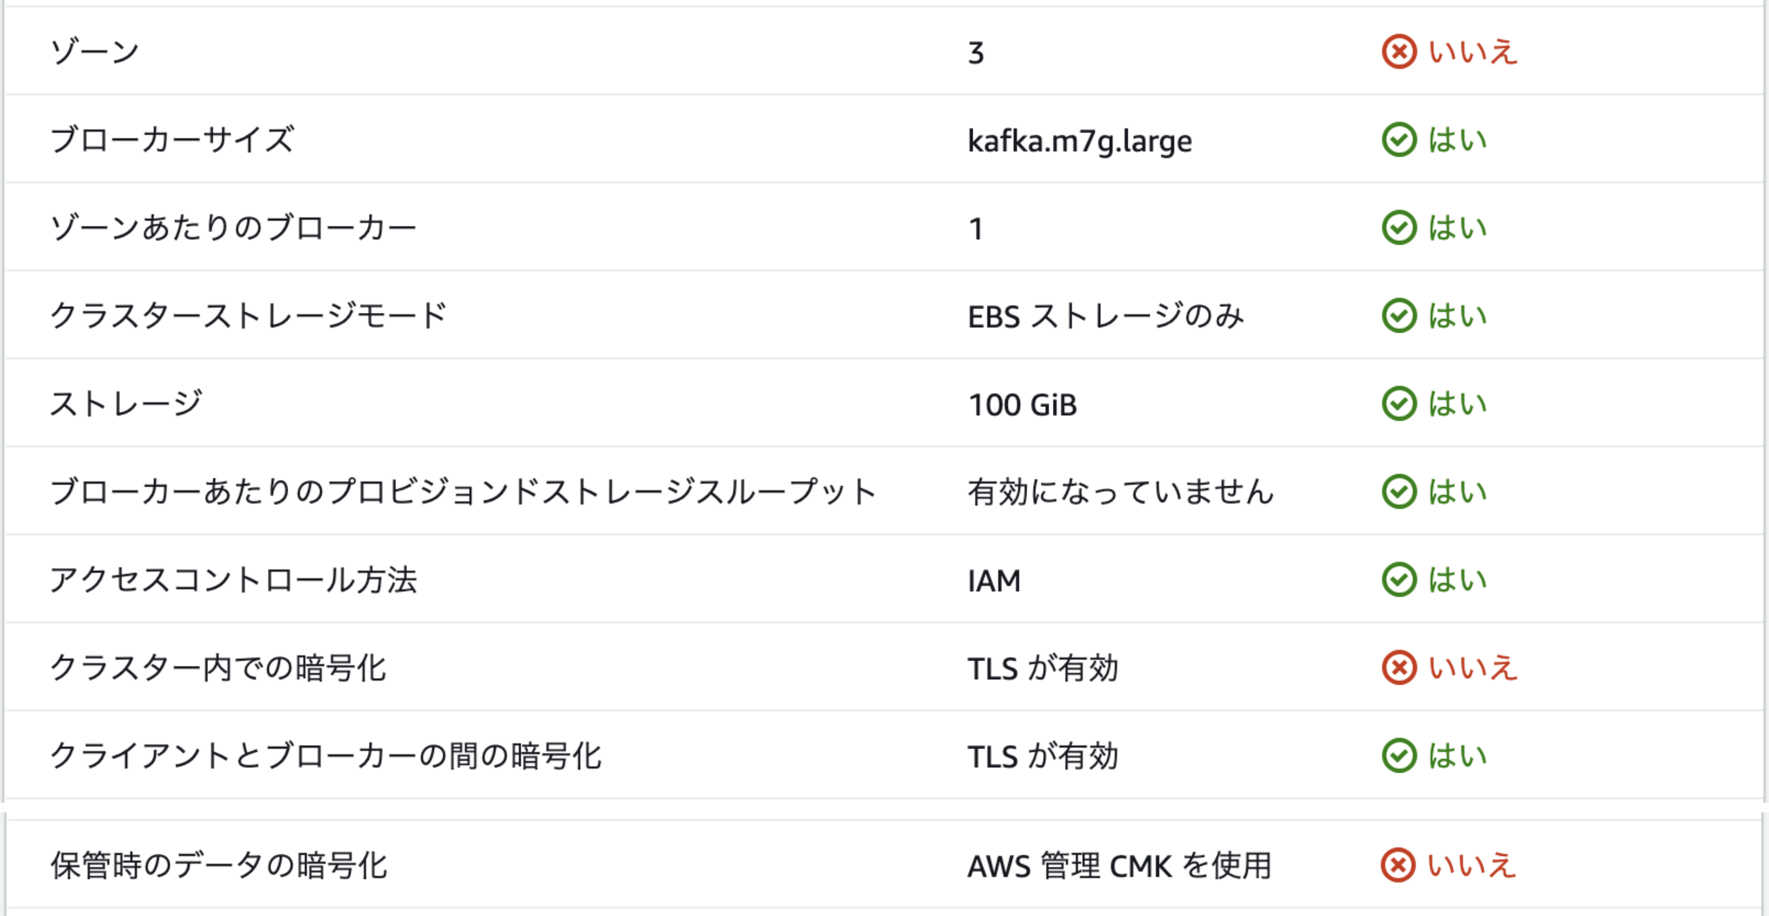
Task: Click the red X icon in ゾーン row
Action: click(x=1399, y=52)
